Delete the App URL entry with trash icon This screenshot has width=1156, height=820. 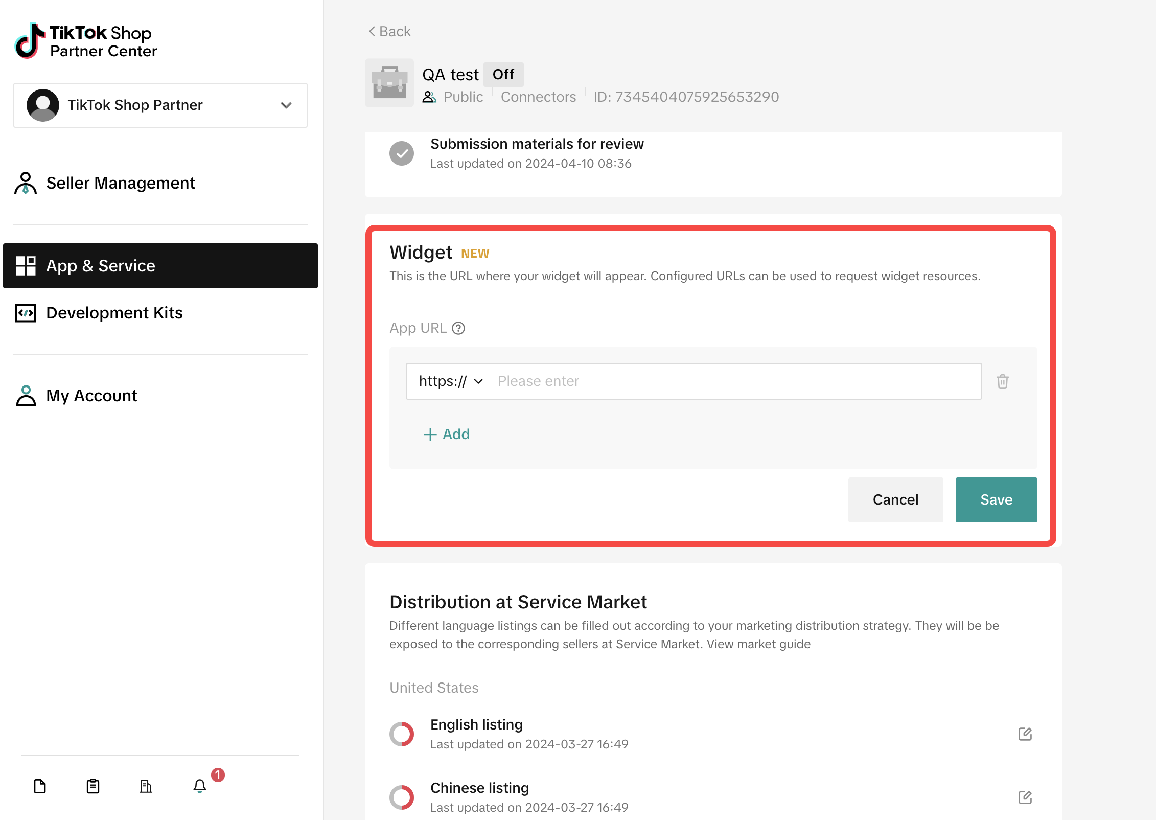(1002, 381)
